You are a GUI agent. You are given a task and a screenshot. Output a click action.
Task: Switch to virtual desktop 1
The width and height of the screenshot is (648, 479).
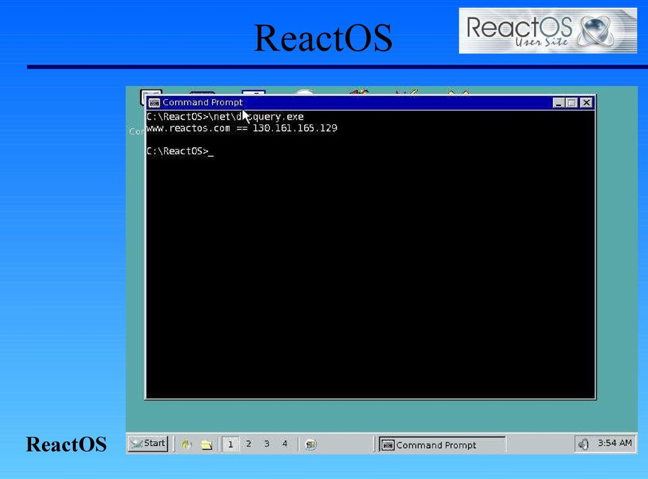(230, 445)
